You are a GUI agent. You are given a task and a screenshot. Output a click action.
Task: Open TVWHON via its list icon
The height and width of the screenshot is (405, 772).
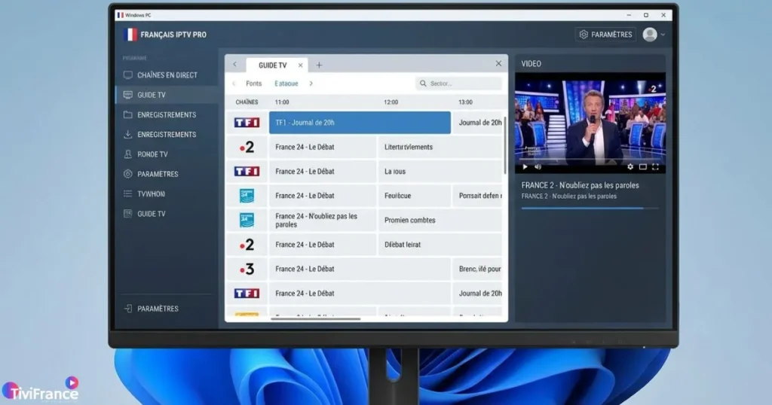tap(128, 193)
